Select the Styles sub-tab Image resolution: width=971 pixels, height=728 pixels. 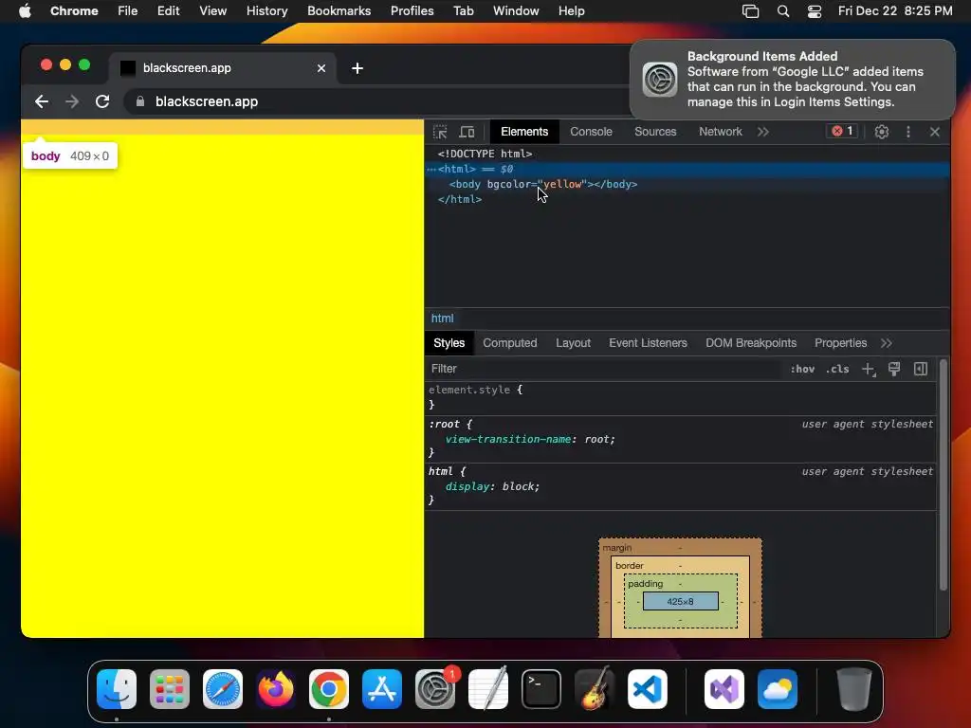tap(449, 343)
